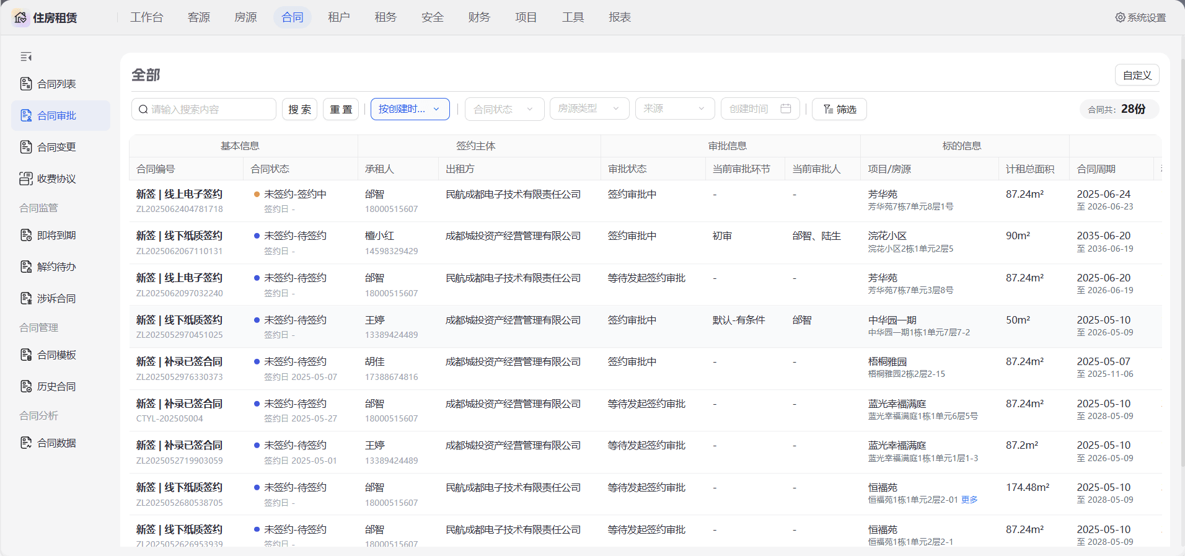Click area value 174.48m²
Viewport: 1185px width, 556px height.
tap(1028, 487)
